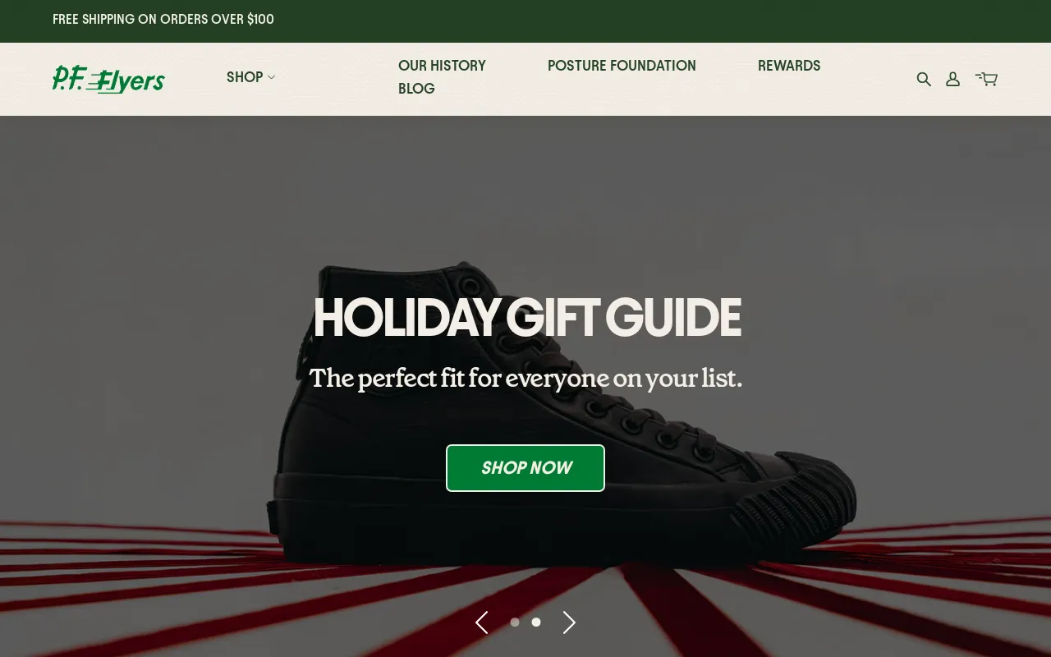
Task: Click the chevron beside SHOP
Action: (x=272, y=77)
